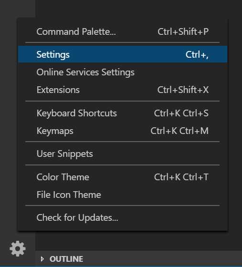Screen dimensions: 242x267
Task: Click the Ctrl+K Ctrl+T keybinding label
Action: [181, 177]
